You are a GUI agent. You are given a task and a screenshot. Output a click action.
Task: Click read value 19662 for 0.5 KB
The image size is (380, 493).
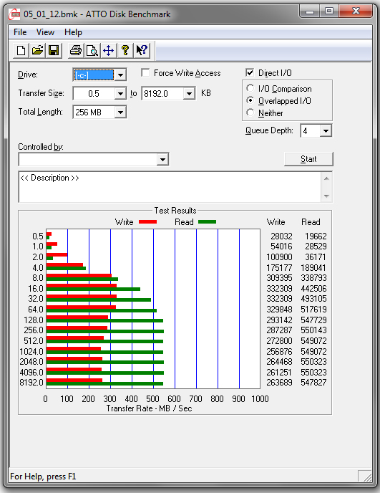click(316, 236)
